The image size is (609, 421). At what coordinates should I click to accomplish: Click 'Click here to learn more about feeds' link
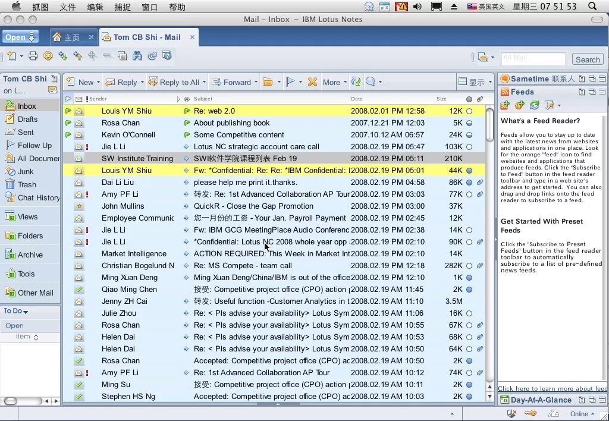(553, 388)
